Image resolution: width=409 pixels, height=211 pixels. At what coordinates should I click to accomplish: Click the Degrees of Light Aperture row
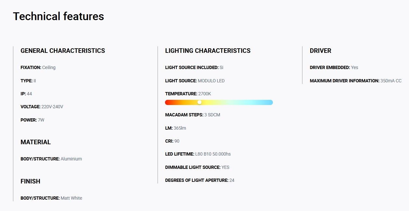click(200, 180)
